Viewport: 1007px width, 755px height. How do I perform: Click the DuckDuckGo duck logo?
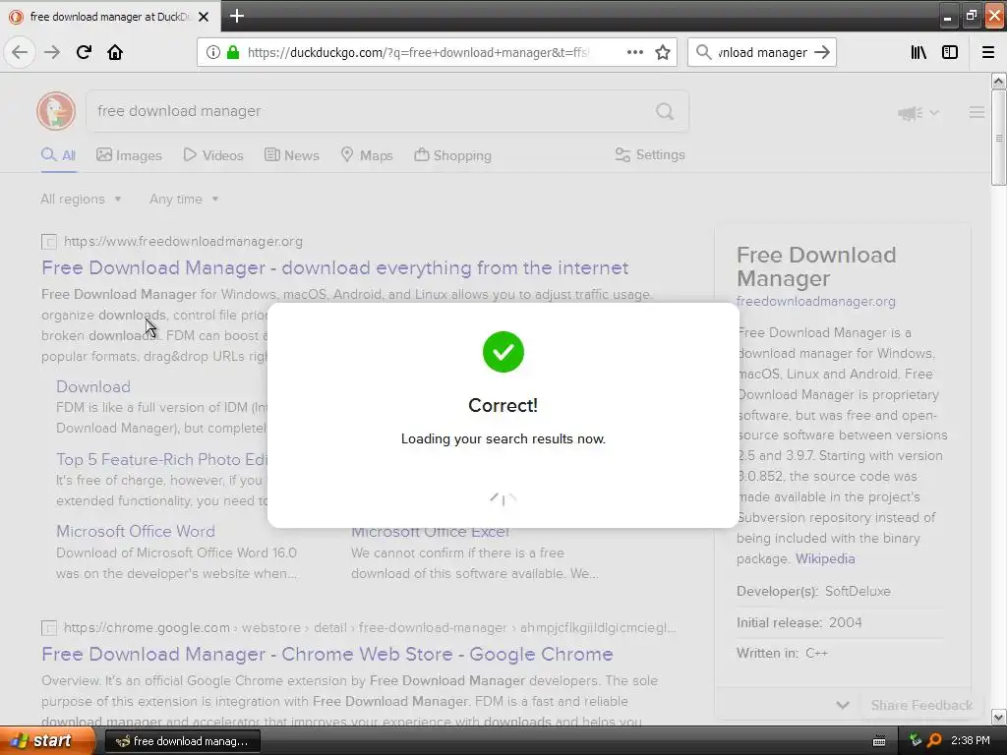pos(56,110)
